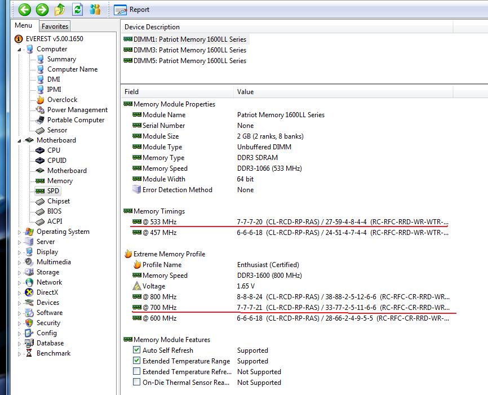Open the Memory module icon in the tree
Screen dimensions: 488x395
coord(40,181)
